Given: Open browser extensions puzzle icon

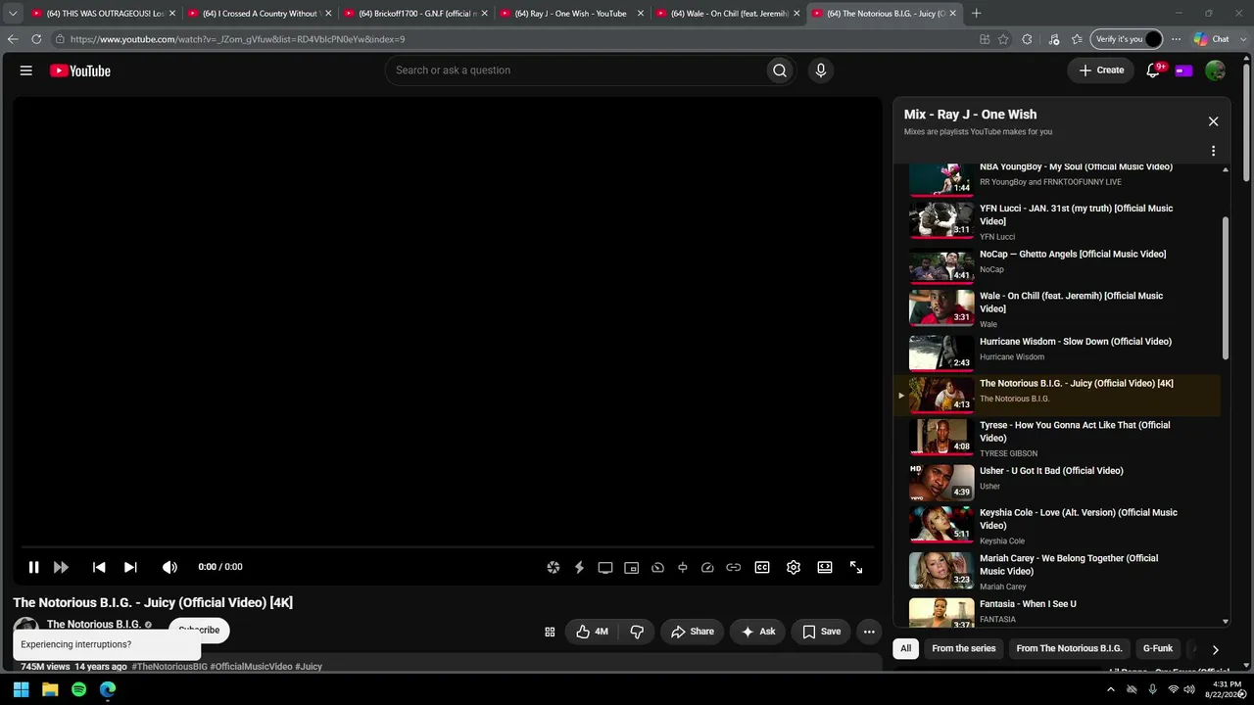Looking at the screenshot, I should tap(1027, 39).
